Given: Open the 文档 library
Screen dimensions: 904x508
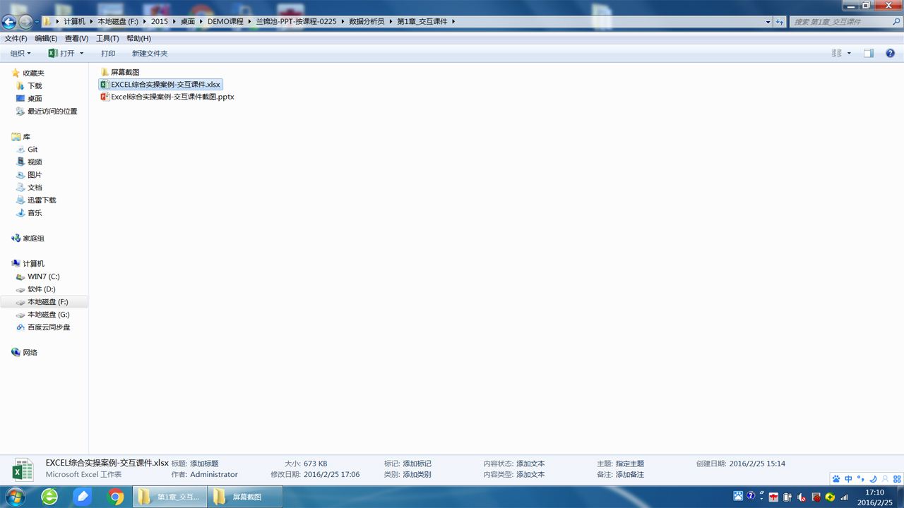Looking at the screenshot, I should [35, 188].
